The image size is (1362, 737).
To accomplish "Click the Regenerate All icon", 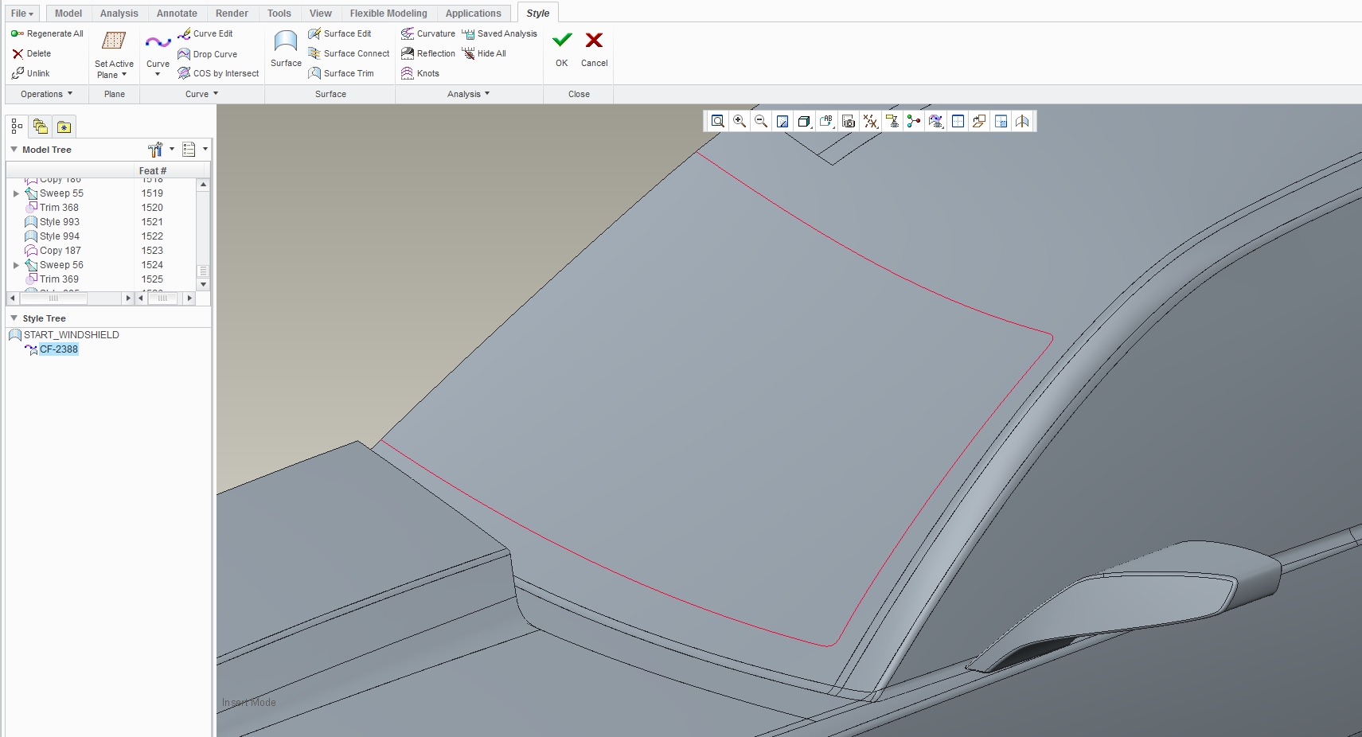I will tap(18, 33).
